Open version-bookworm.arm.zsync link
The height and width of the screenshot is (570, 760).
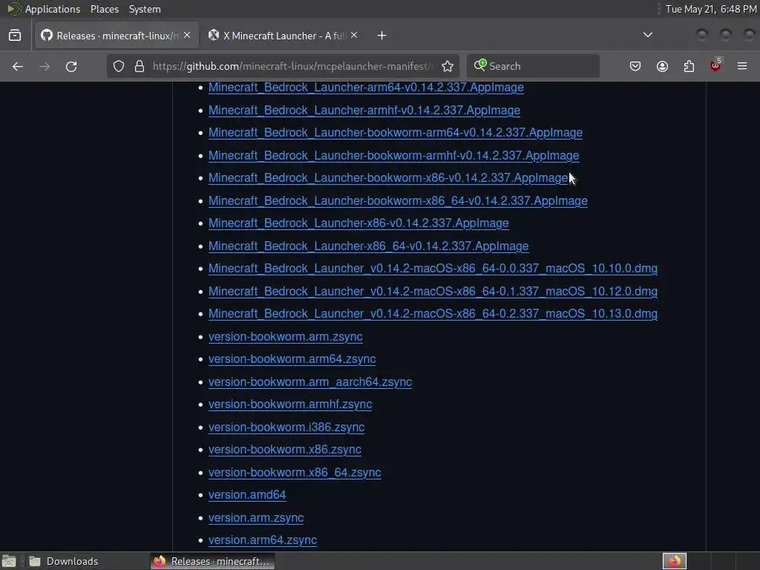(286, 336)
